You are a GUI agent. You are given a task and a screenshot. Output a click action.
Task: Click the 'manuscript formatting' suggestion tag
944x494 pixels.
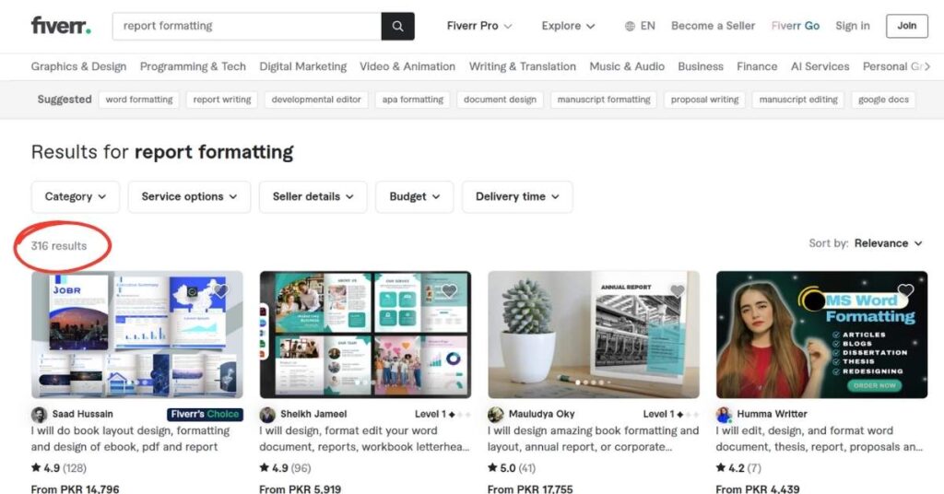click(604, 100)
